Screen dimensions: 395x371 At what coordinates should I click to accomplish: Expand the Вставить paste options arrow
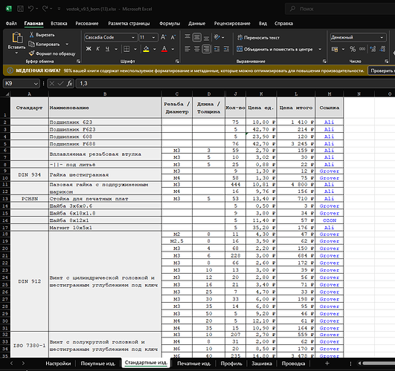(x=17, y=53)
